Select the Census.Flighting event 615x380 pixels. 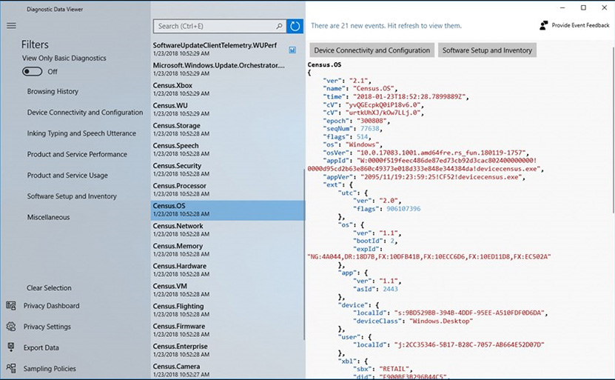[x=227, y=310]
